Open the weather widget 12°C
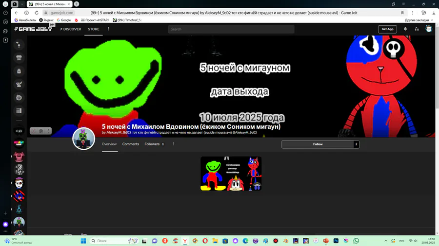The width and height of the screenshot is (439, 246). click(x=19, y=241)
